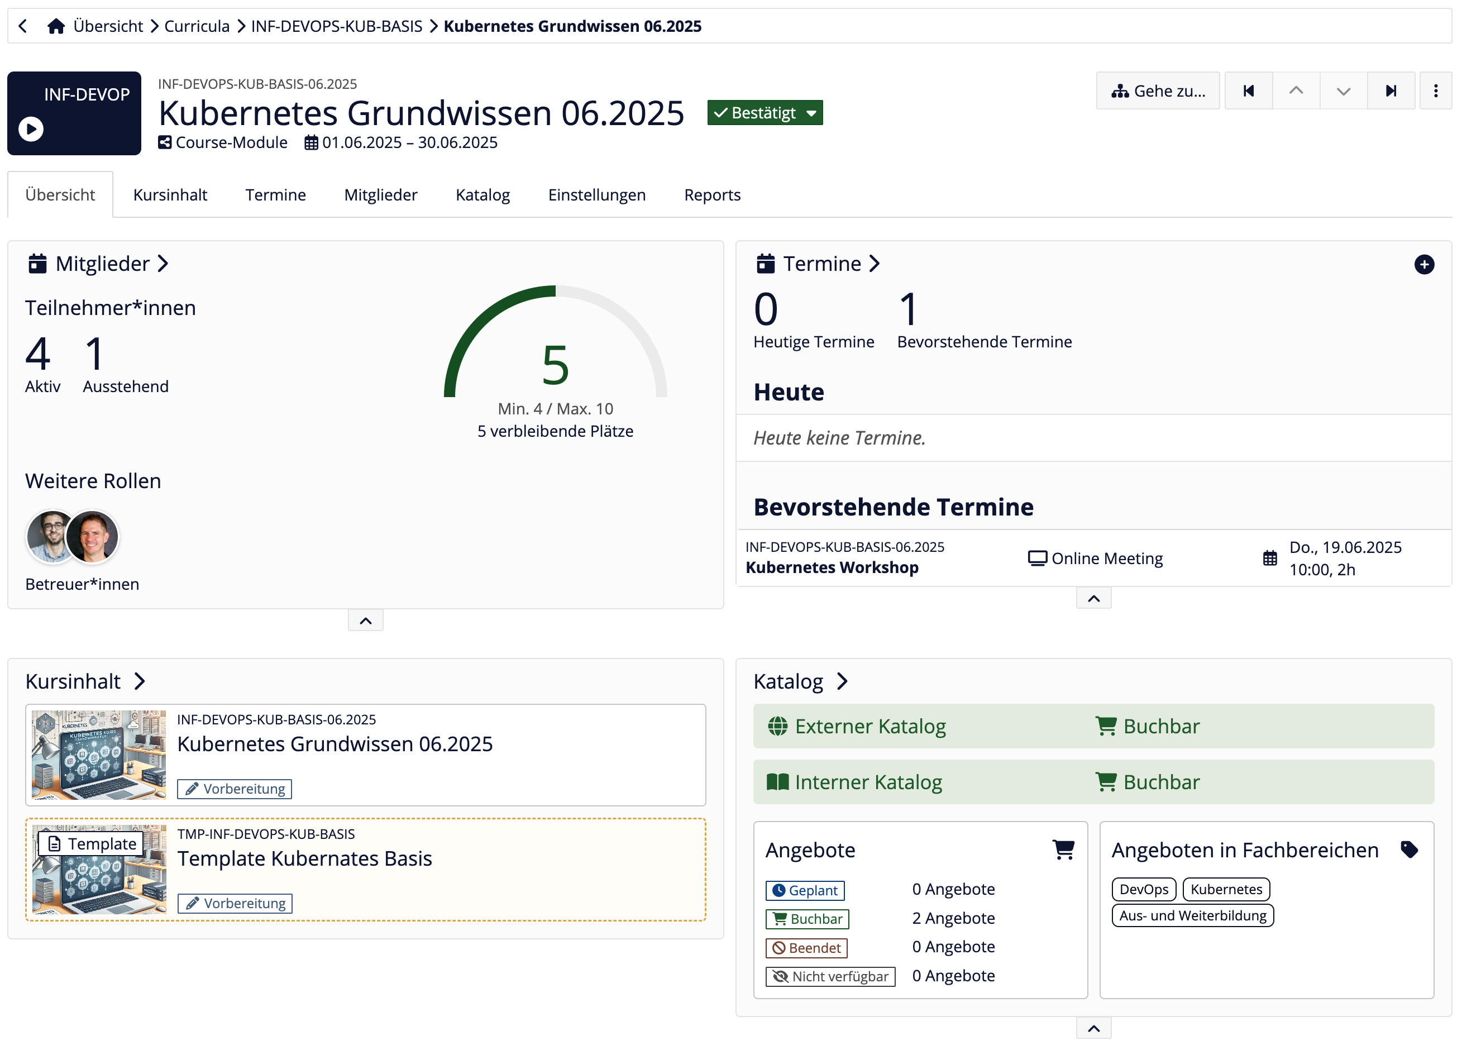Screen dimensions: 1462x1050
Task: Open the Gehe zu... navigation
Action: [x=1157, y=90]
